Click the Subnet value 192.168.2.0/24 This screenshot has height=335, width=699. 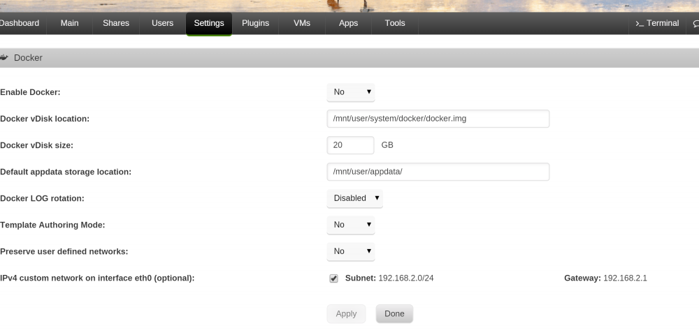(x=405, y=278)
